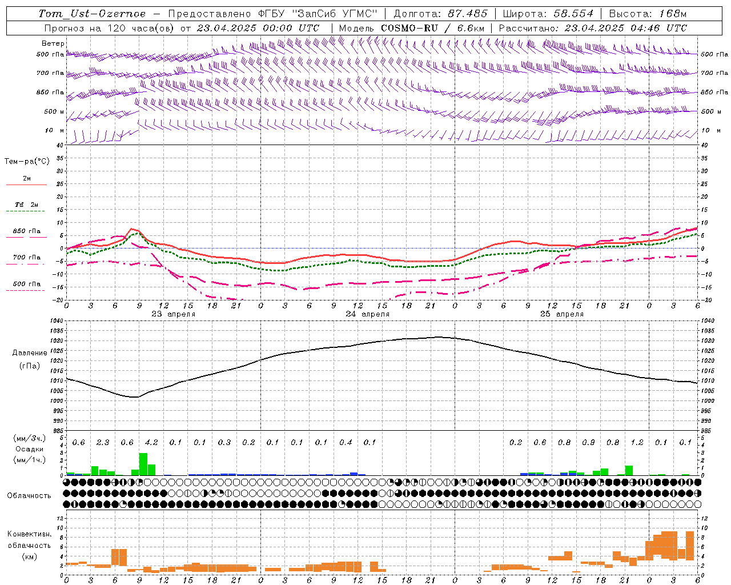Click the "(мм/3ч.)" precipitation unit label

(30, 438)
